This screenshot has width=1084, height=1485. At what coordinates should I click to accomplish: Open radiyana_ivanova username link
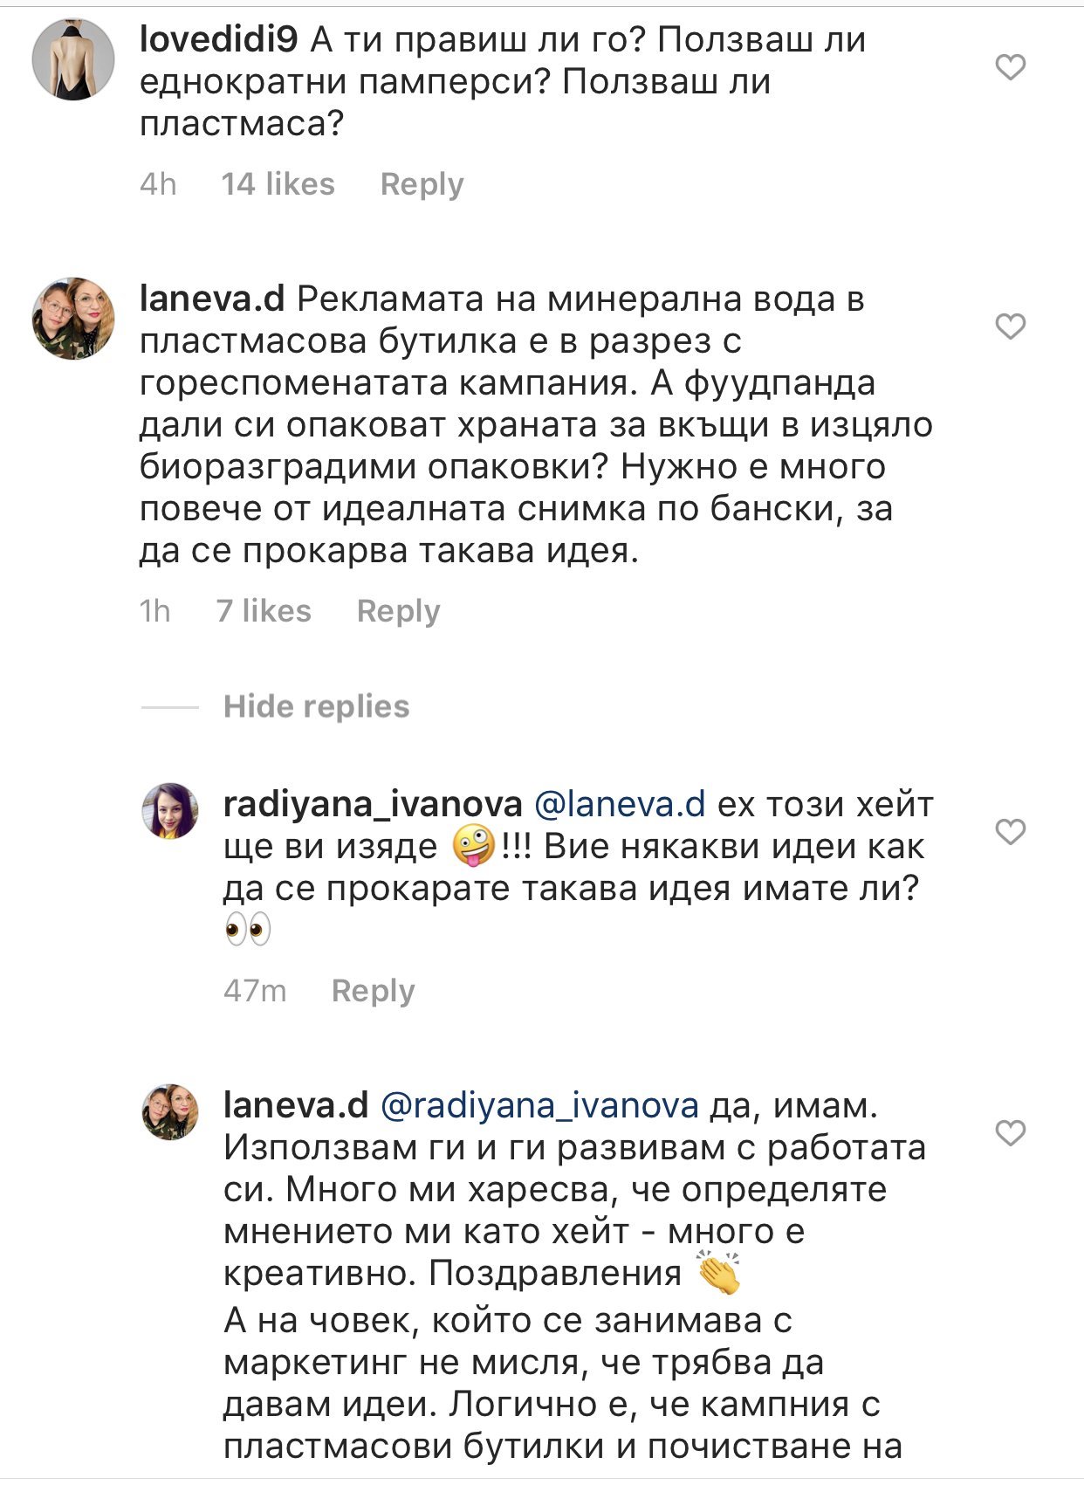pos(373,804)
